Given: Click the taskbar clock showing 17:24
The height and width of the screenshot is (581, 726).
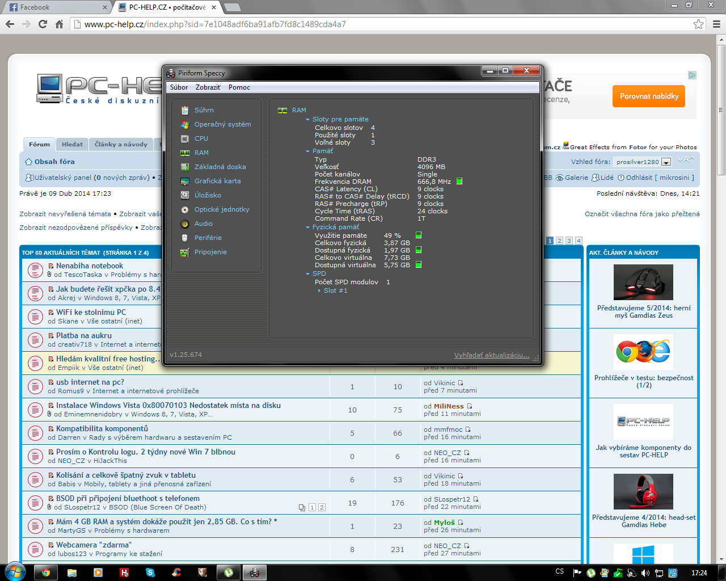Looking at the screenshot, I should (x=699, y=573).
